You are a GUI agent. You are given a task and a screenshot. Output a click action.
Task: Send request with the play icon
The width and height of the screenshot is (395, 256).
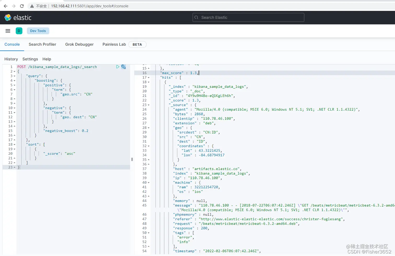click(x=118, y=67)
